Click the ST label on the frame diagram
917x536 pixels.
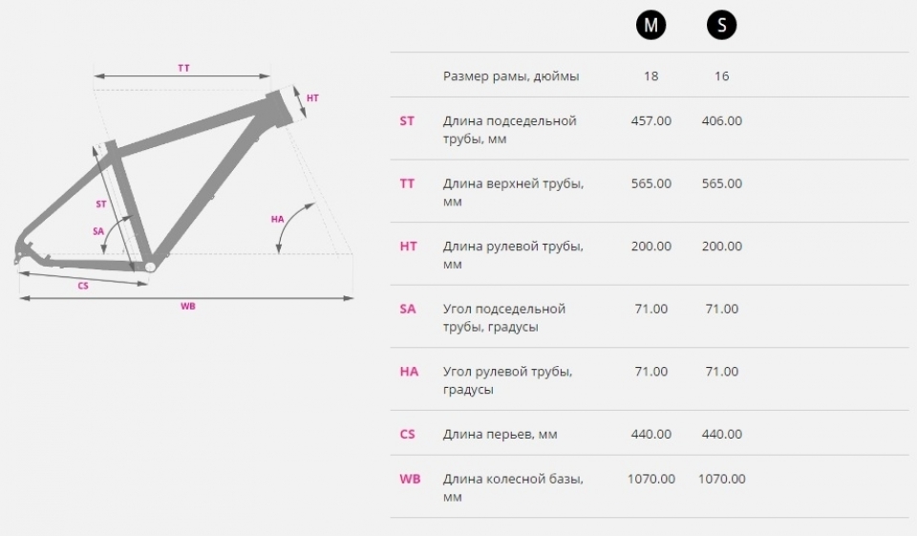(x=101, y=204)
